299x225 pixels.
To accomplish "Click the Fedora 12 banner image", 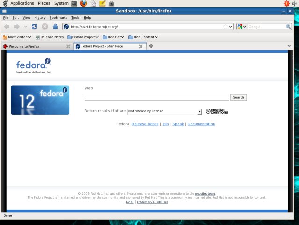I will (40, 100).
